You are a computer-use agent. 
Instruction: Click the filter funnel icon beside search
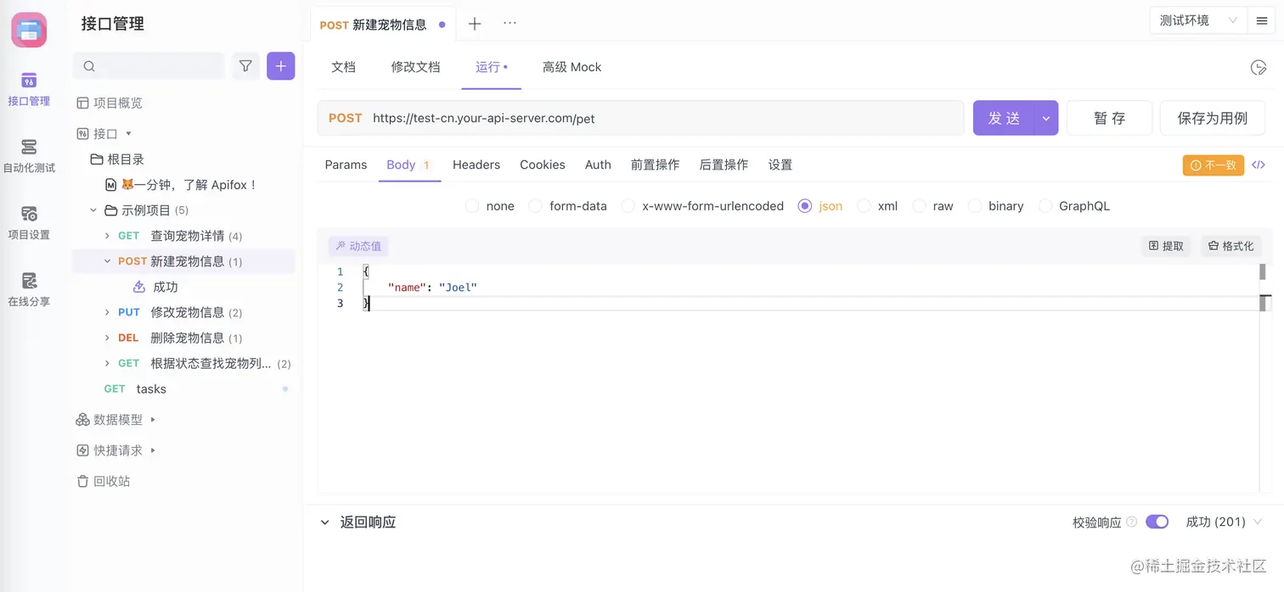245,65
